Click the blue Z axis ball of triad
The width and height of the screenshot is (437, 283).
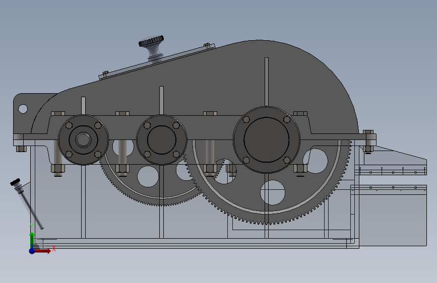(32, 251)
